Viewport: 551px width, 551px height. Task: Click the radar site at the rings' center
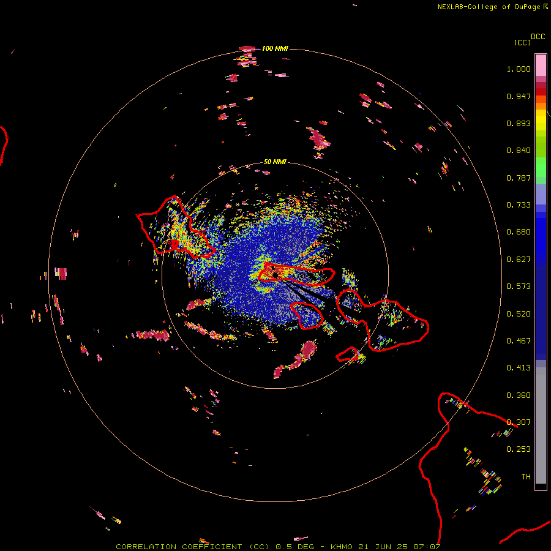point(275,275)
